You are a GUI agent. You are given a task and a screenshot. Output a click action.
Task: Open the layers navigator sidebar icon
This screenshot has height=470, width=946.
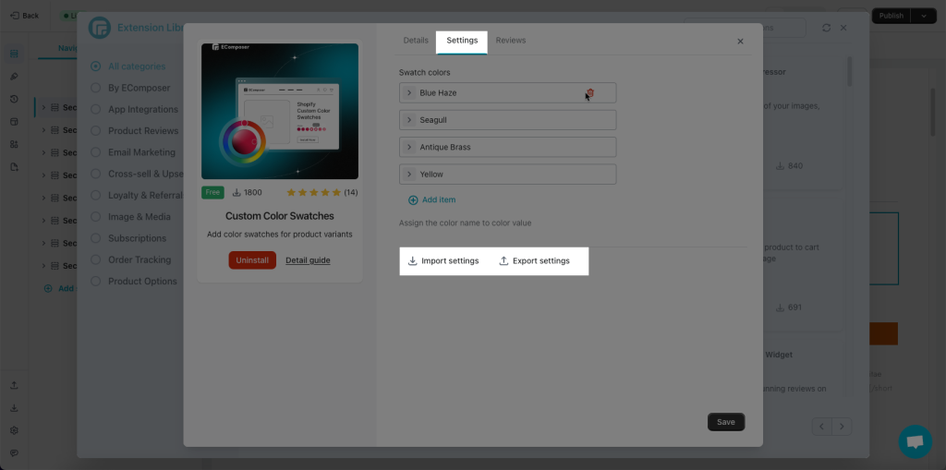14,54
